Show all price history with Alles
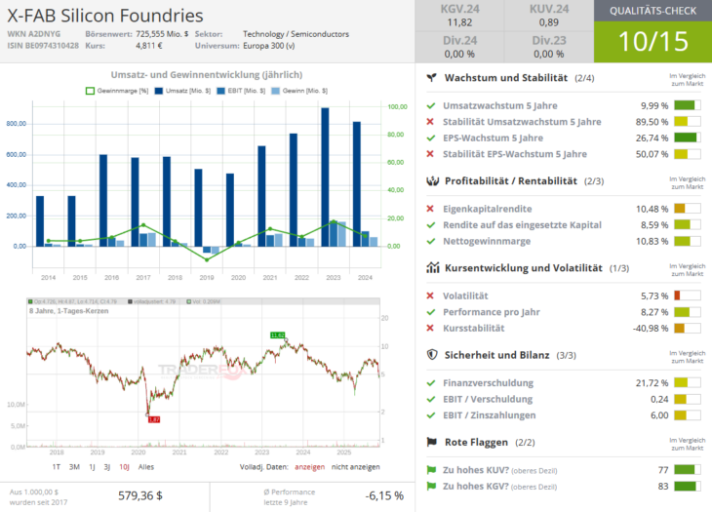 (146, 467)
